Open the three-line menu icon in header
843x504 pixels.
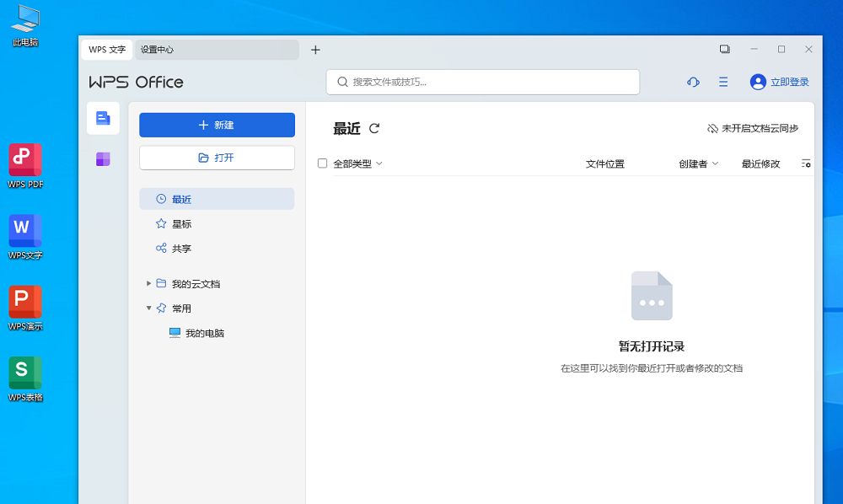coord(723,82)
